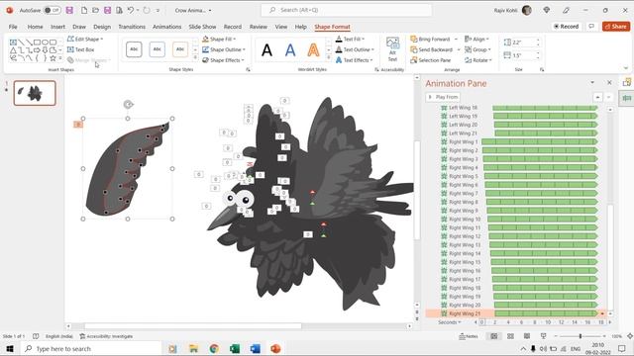Switch to the Insert tab
Screen dimensions: 634x356
(57, 27)
